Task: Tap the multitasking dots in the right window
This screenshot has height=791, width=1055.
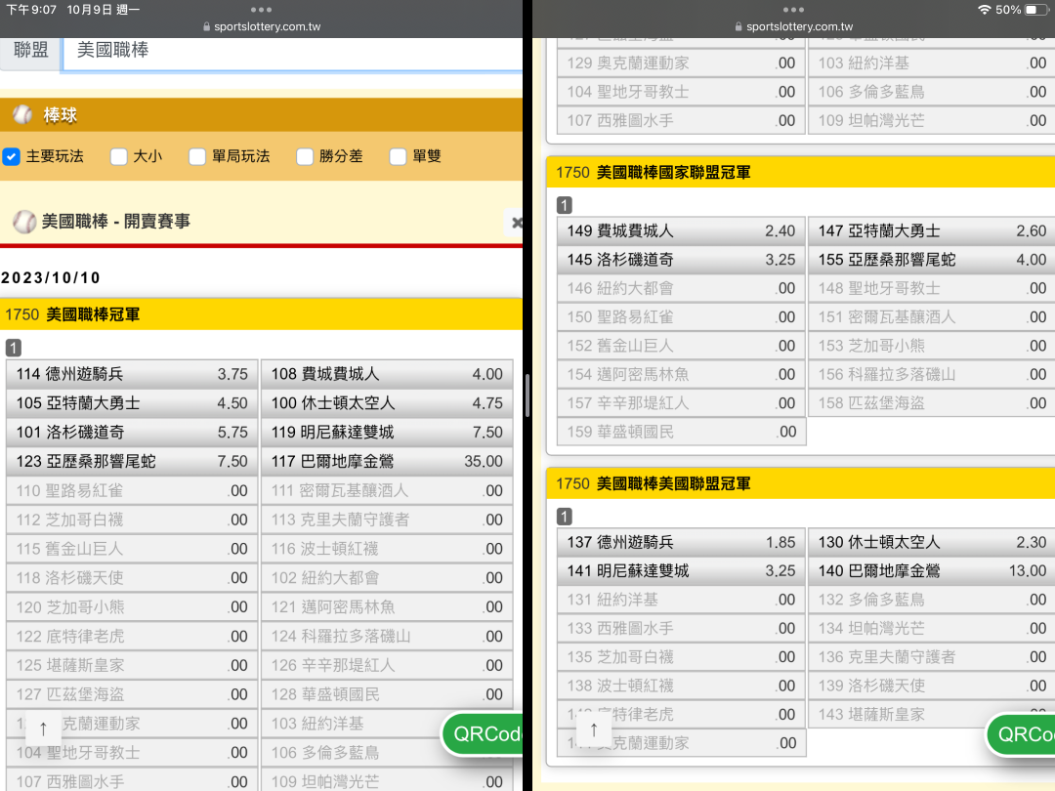Action: 793,10
